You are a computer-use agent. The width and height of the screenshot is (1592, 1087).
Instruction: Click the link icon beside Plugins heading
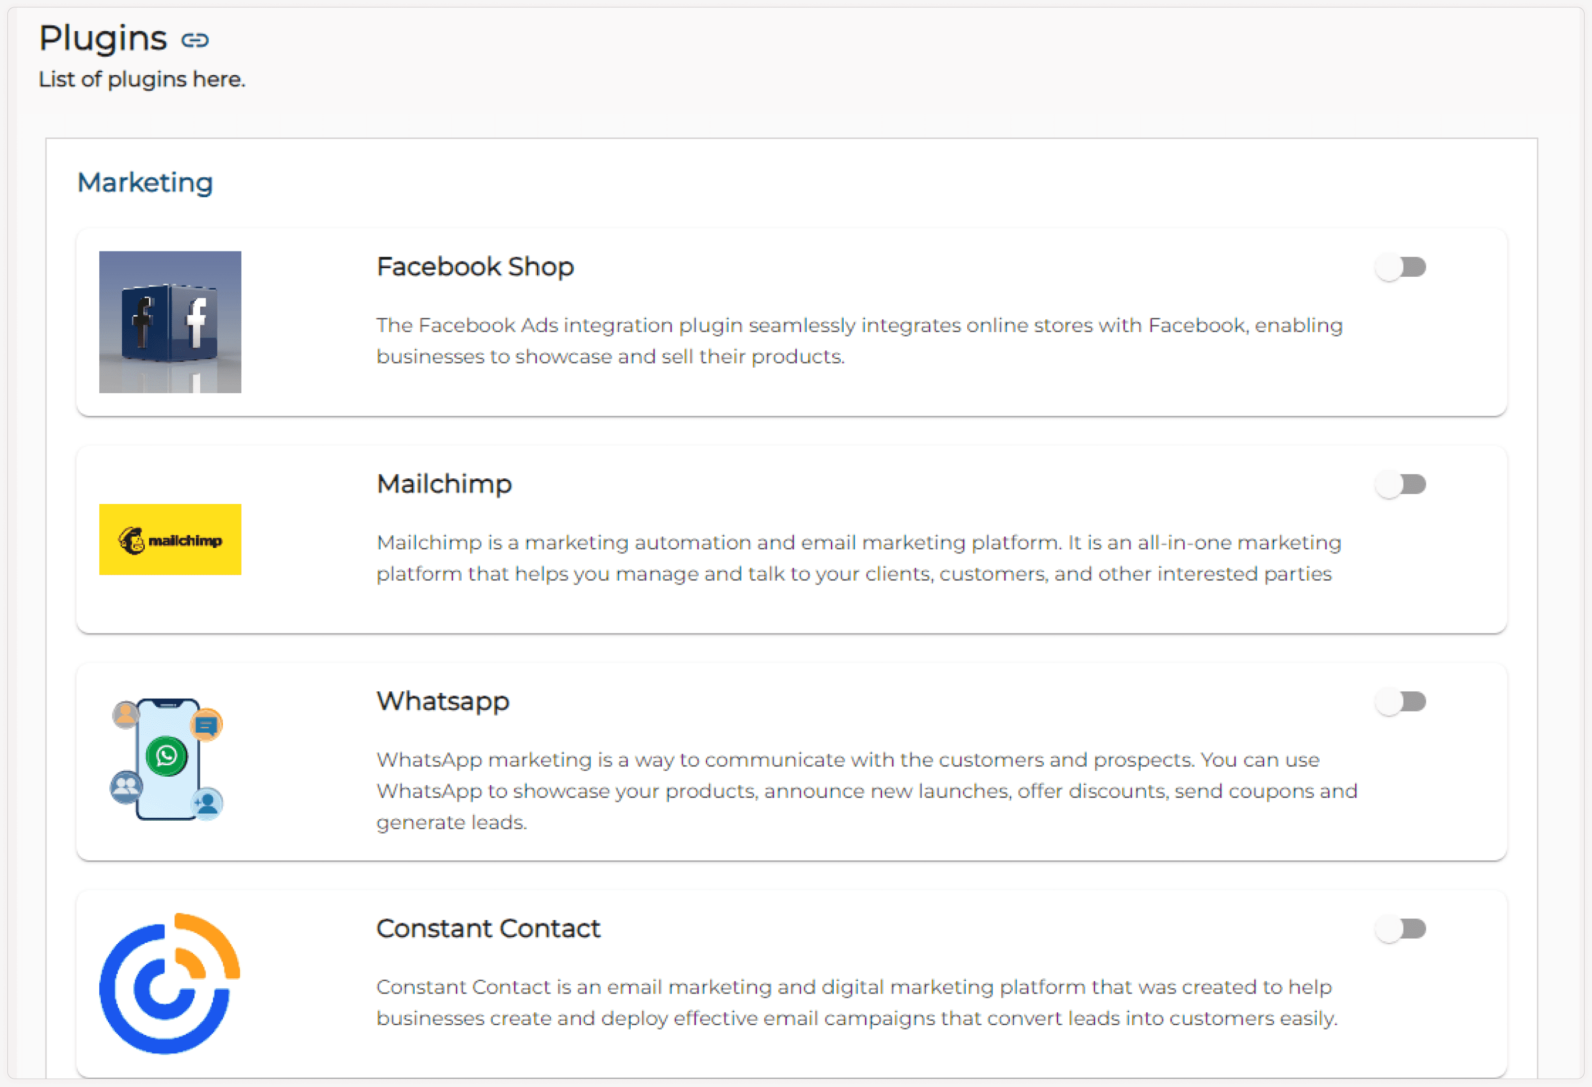click(x=195, y=41)
